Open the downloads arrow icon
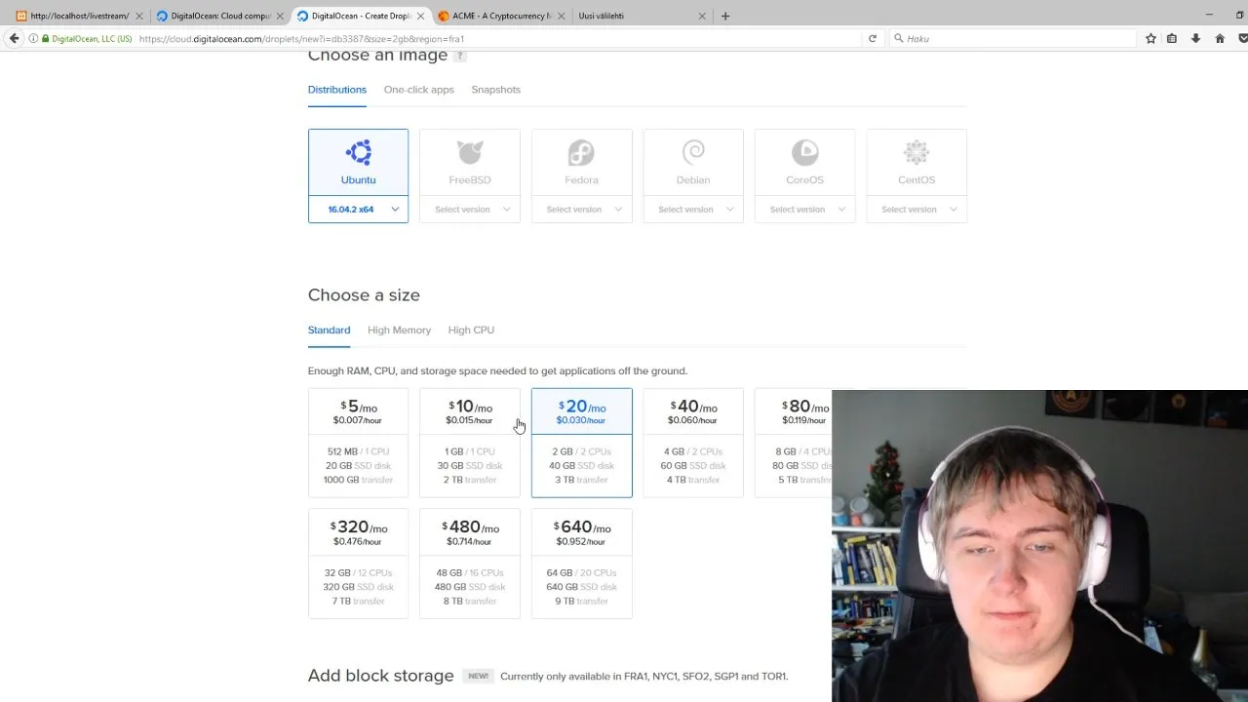Screen dimensions: 1248x702 1195,39
